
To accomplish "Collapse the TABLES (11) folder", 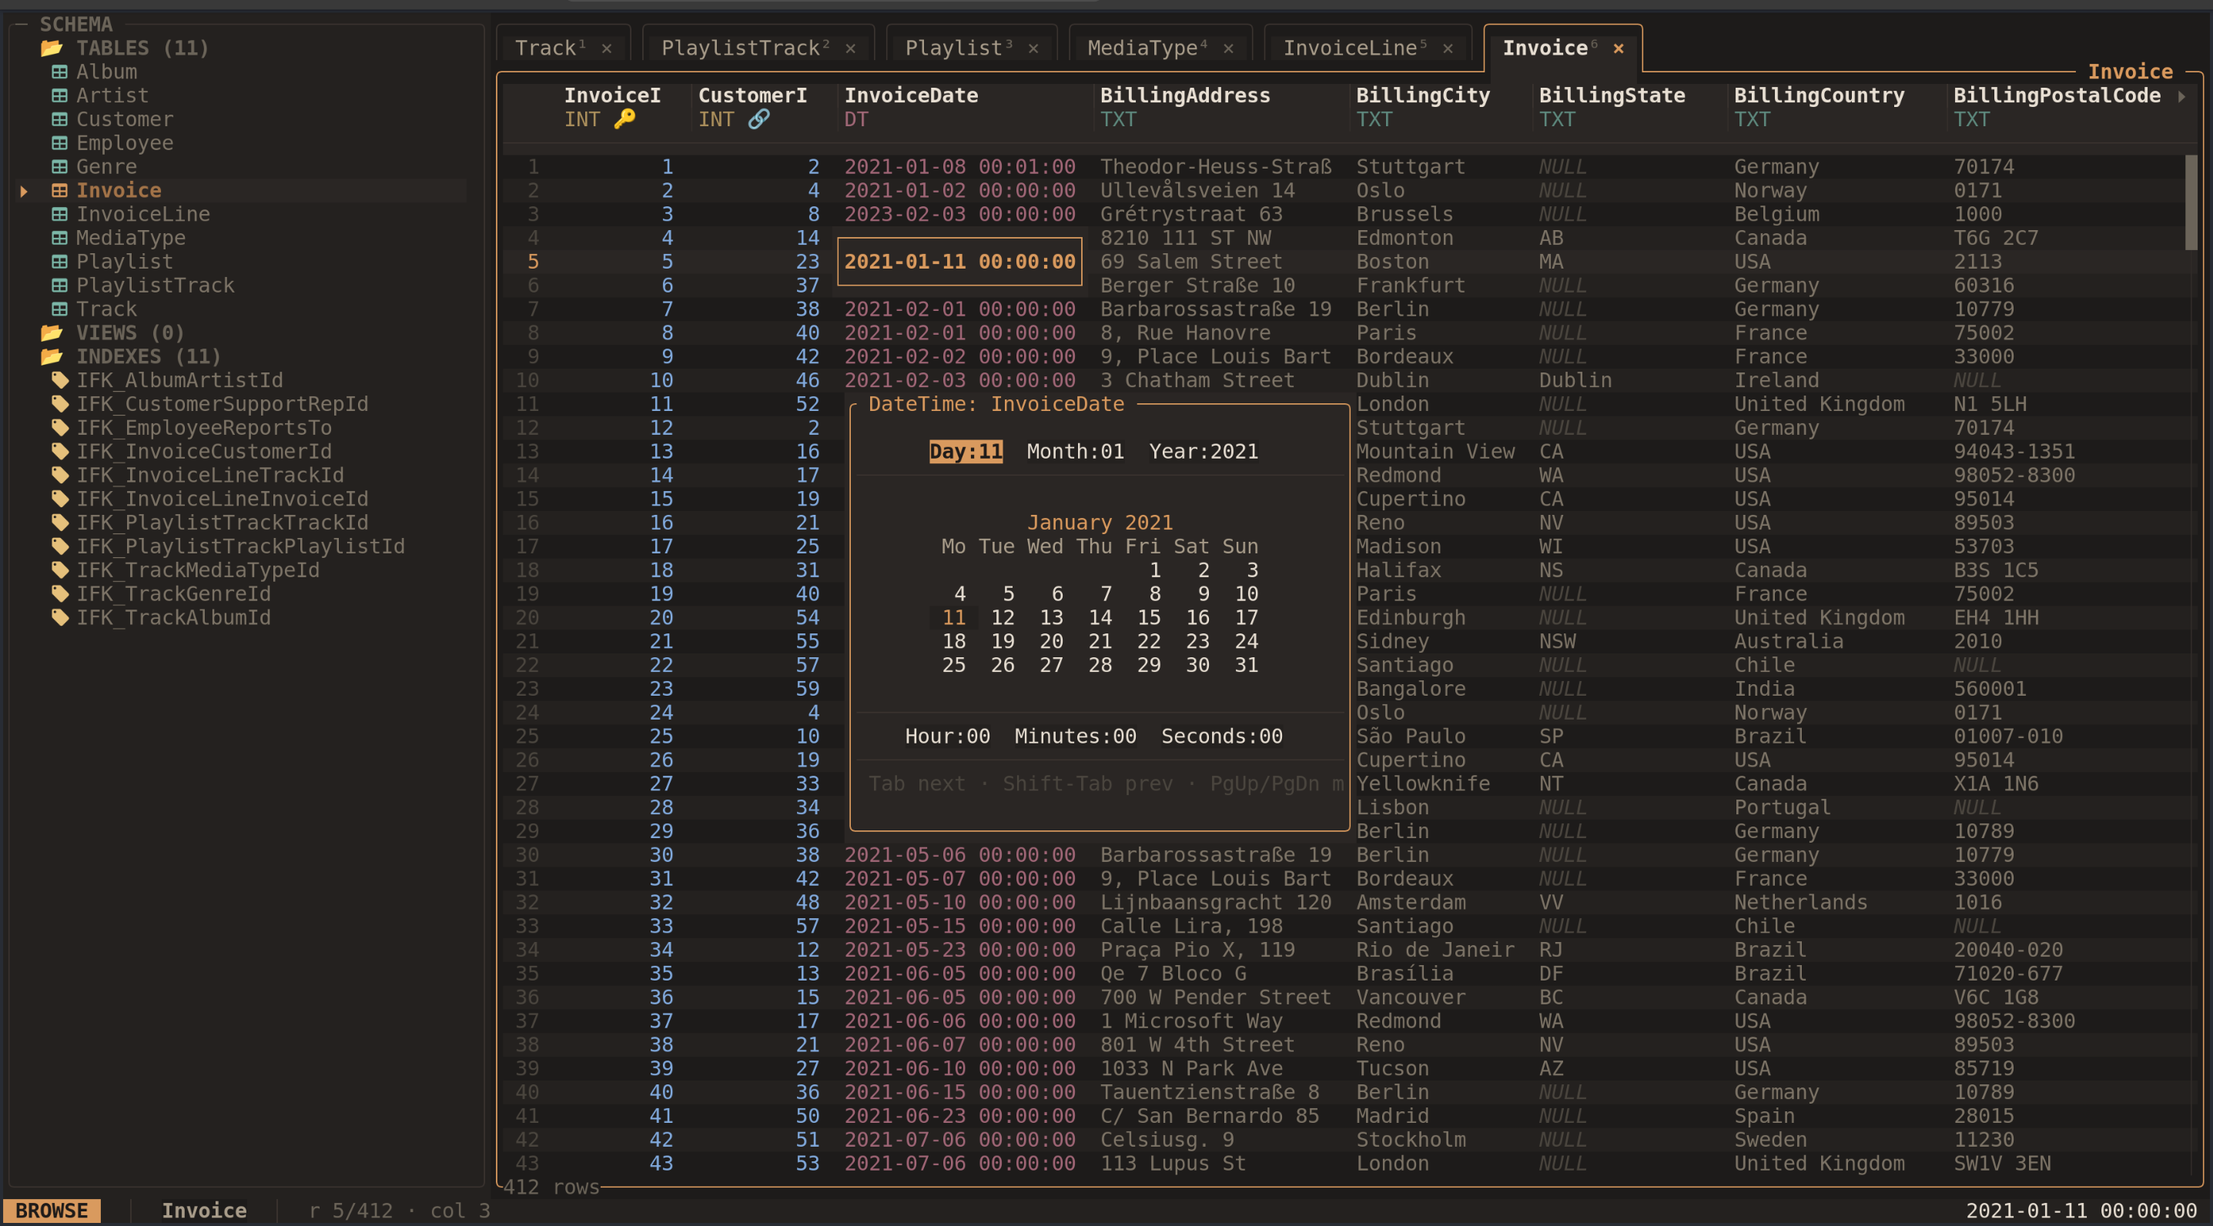I will pos(52,48).
